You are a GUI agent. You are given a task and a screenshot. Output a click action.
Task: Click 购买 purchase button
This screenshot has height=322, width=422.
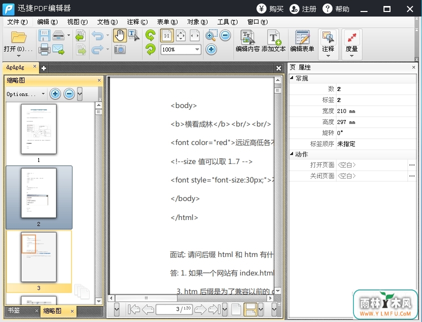click(x=270, y=9)
